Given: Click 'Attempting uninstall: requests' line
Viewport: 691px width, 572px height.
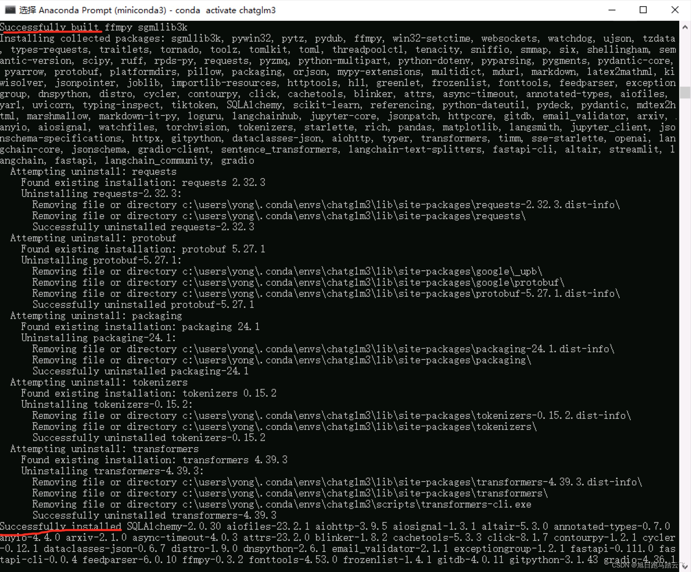Looking at the screenshot, I should 93,171.
